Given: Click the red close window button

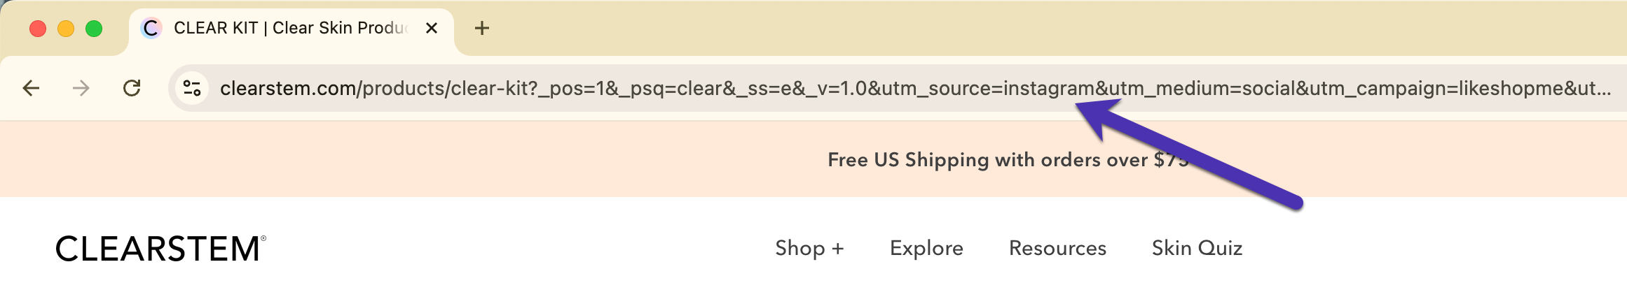Looking at the screenshot, I should [38, 29].
